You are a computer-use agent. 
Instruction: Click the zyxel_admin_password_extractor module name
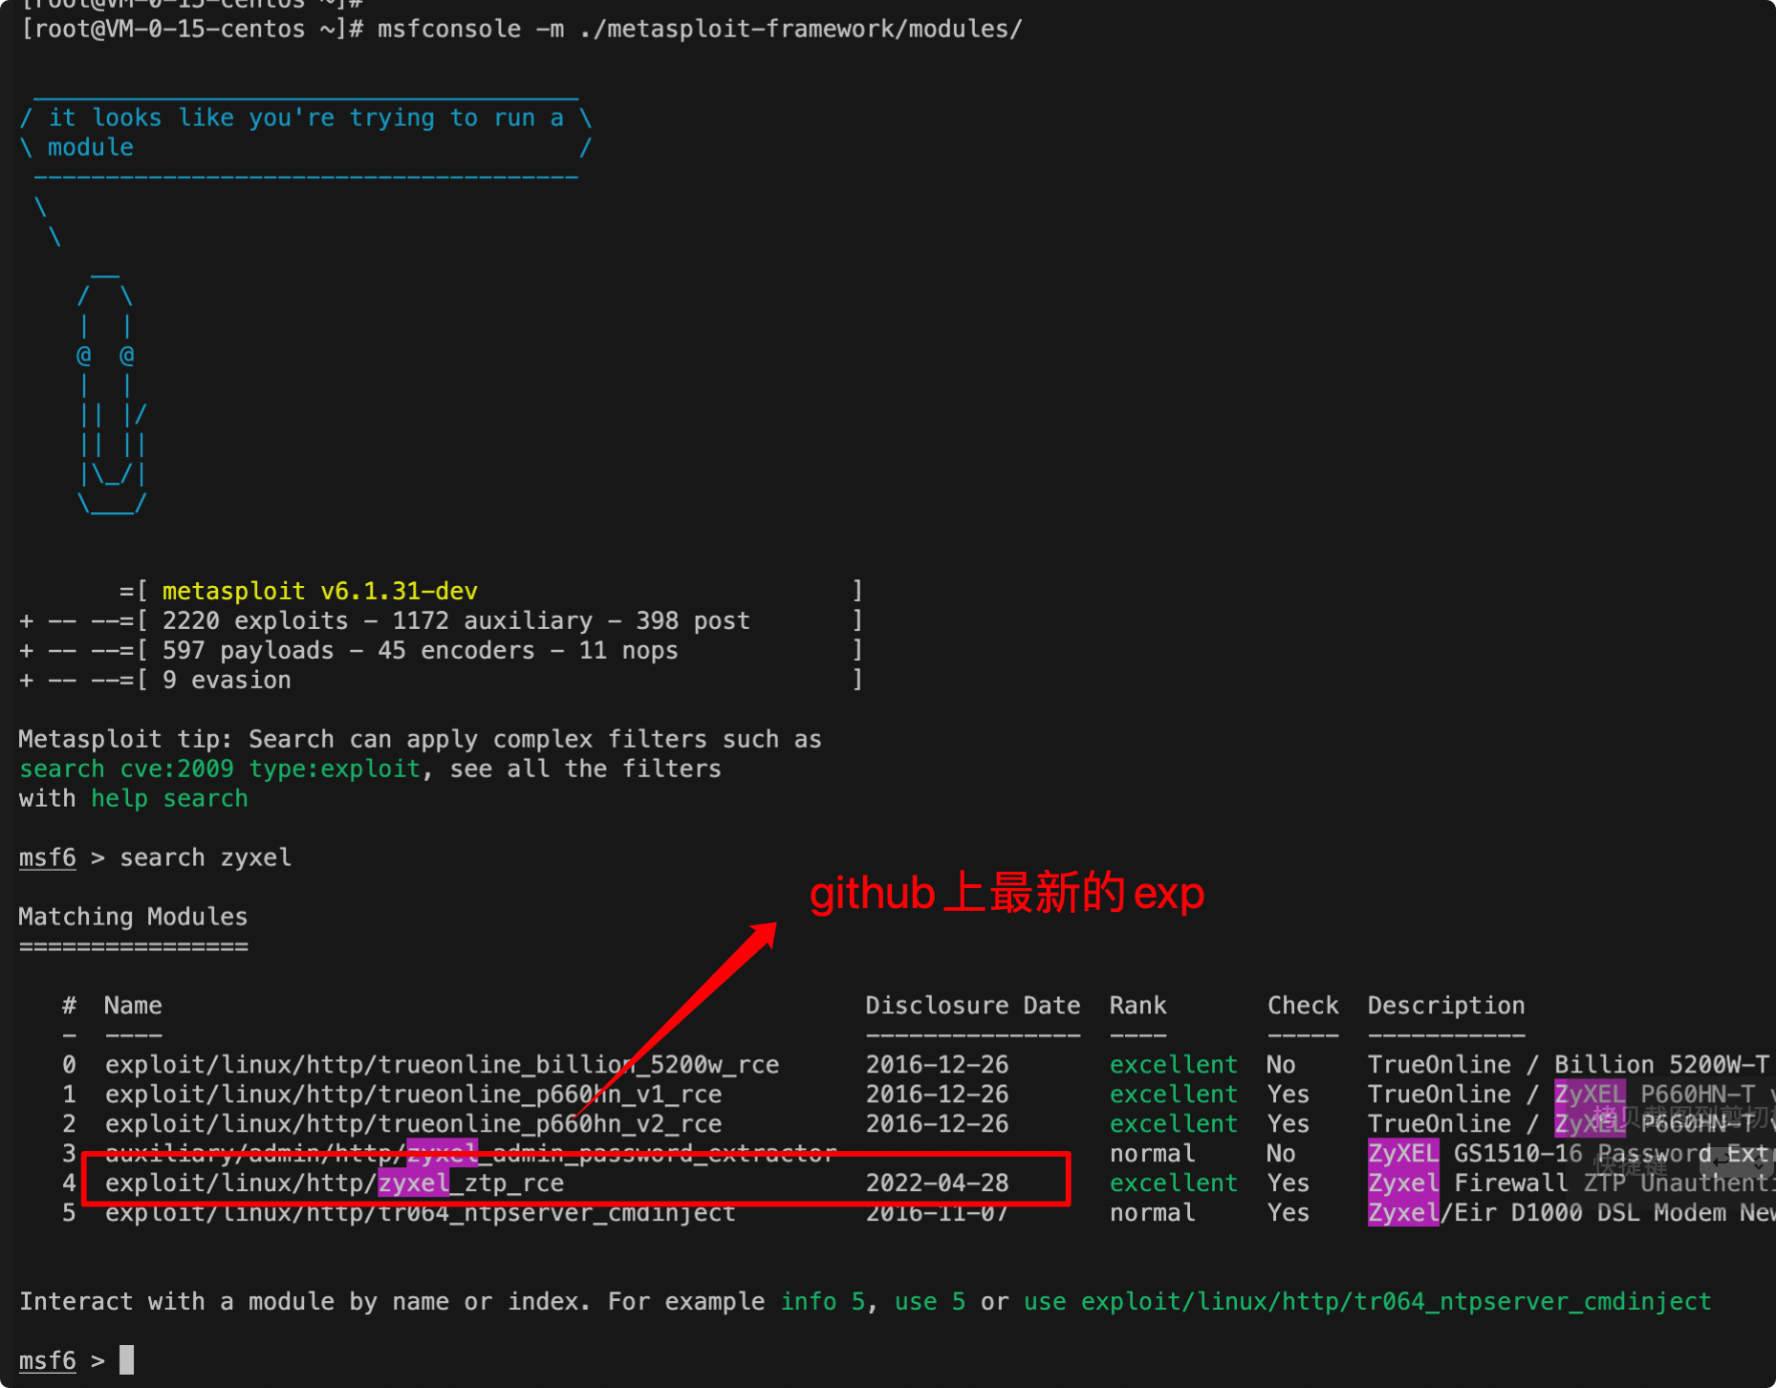470,1154
